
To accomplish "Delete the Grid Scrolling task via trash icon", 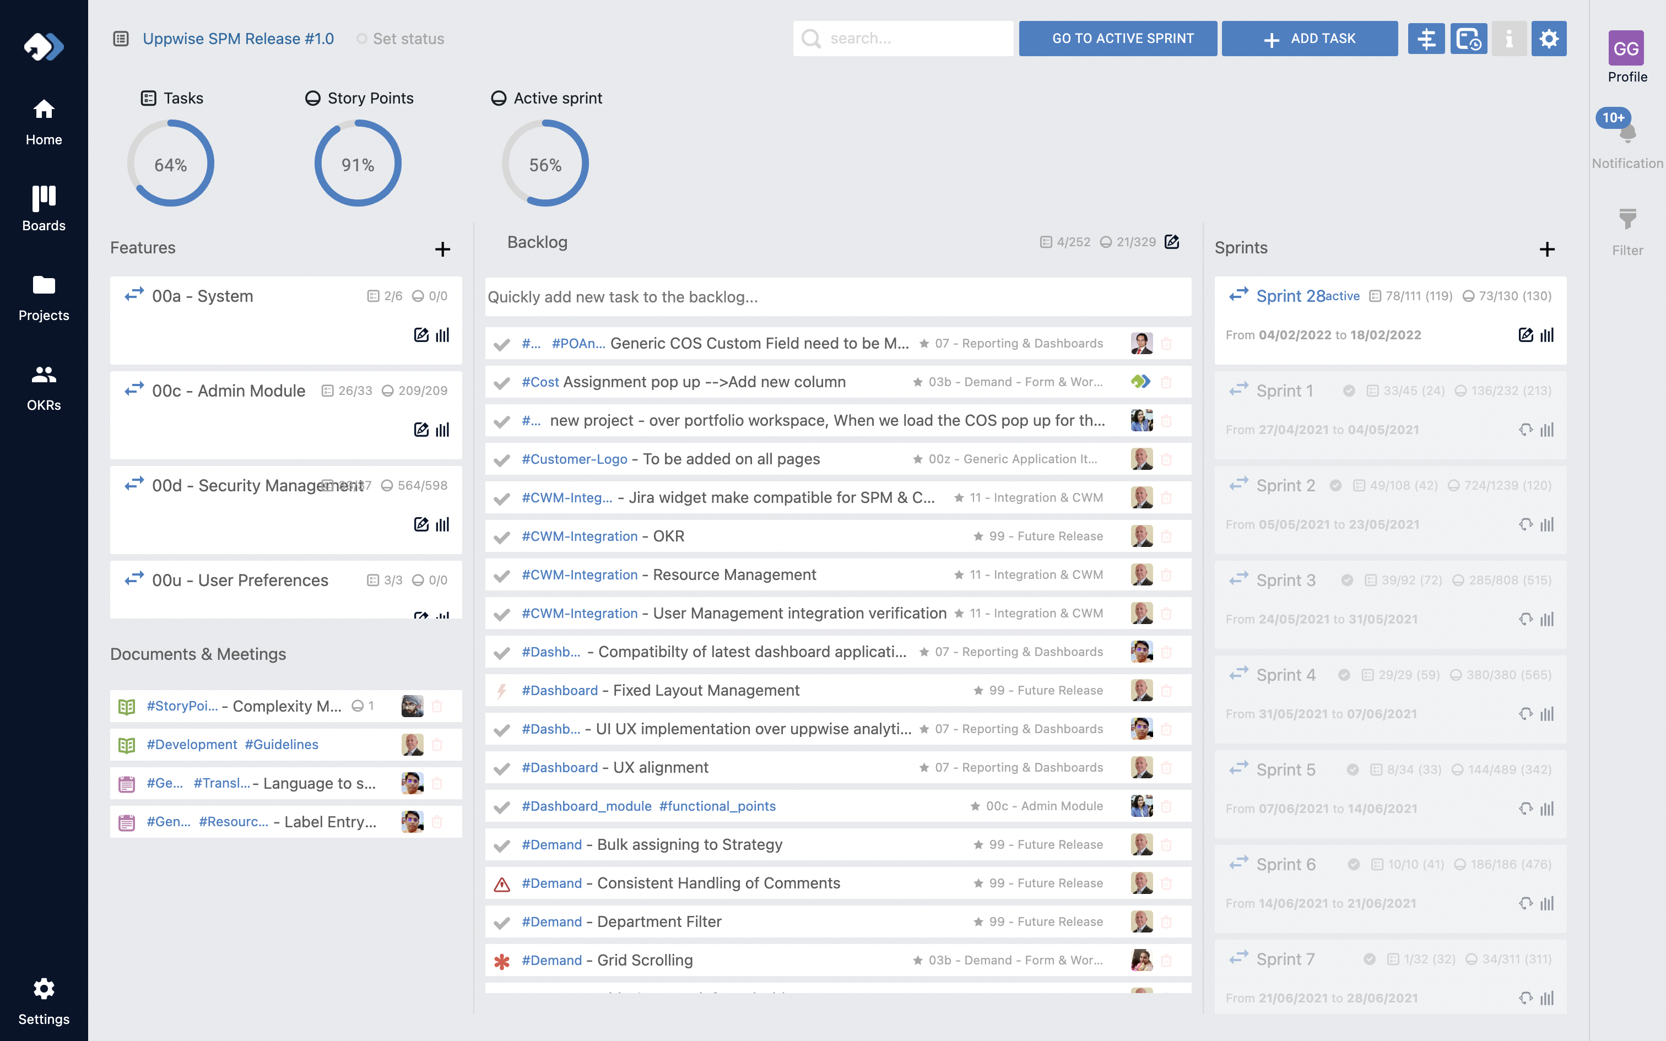I will [x=1166, y=961].
